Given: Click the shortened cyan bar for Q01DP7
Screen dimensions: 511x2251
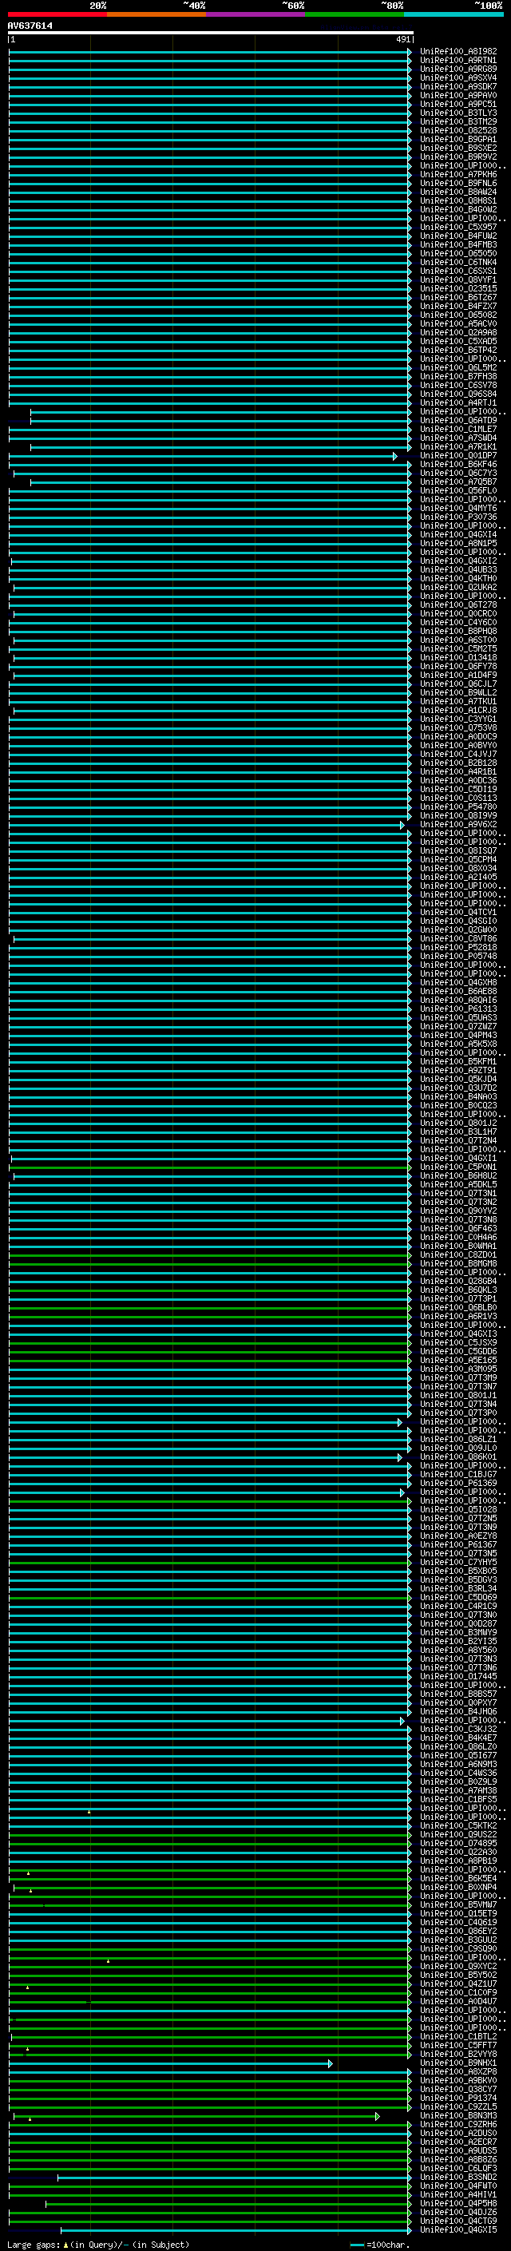Looking at the screenshot, I should [x=203, y=456].
